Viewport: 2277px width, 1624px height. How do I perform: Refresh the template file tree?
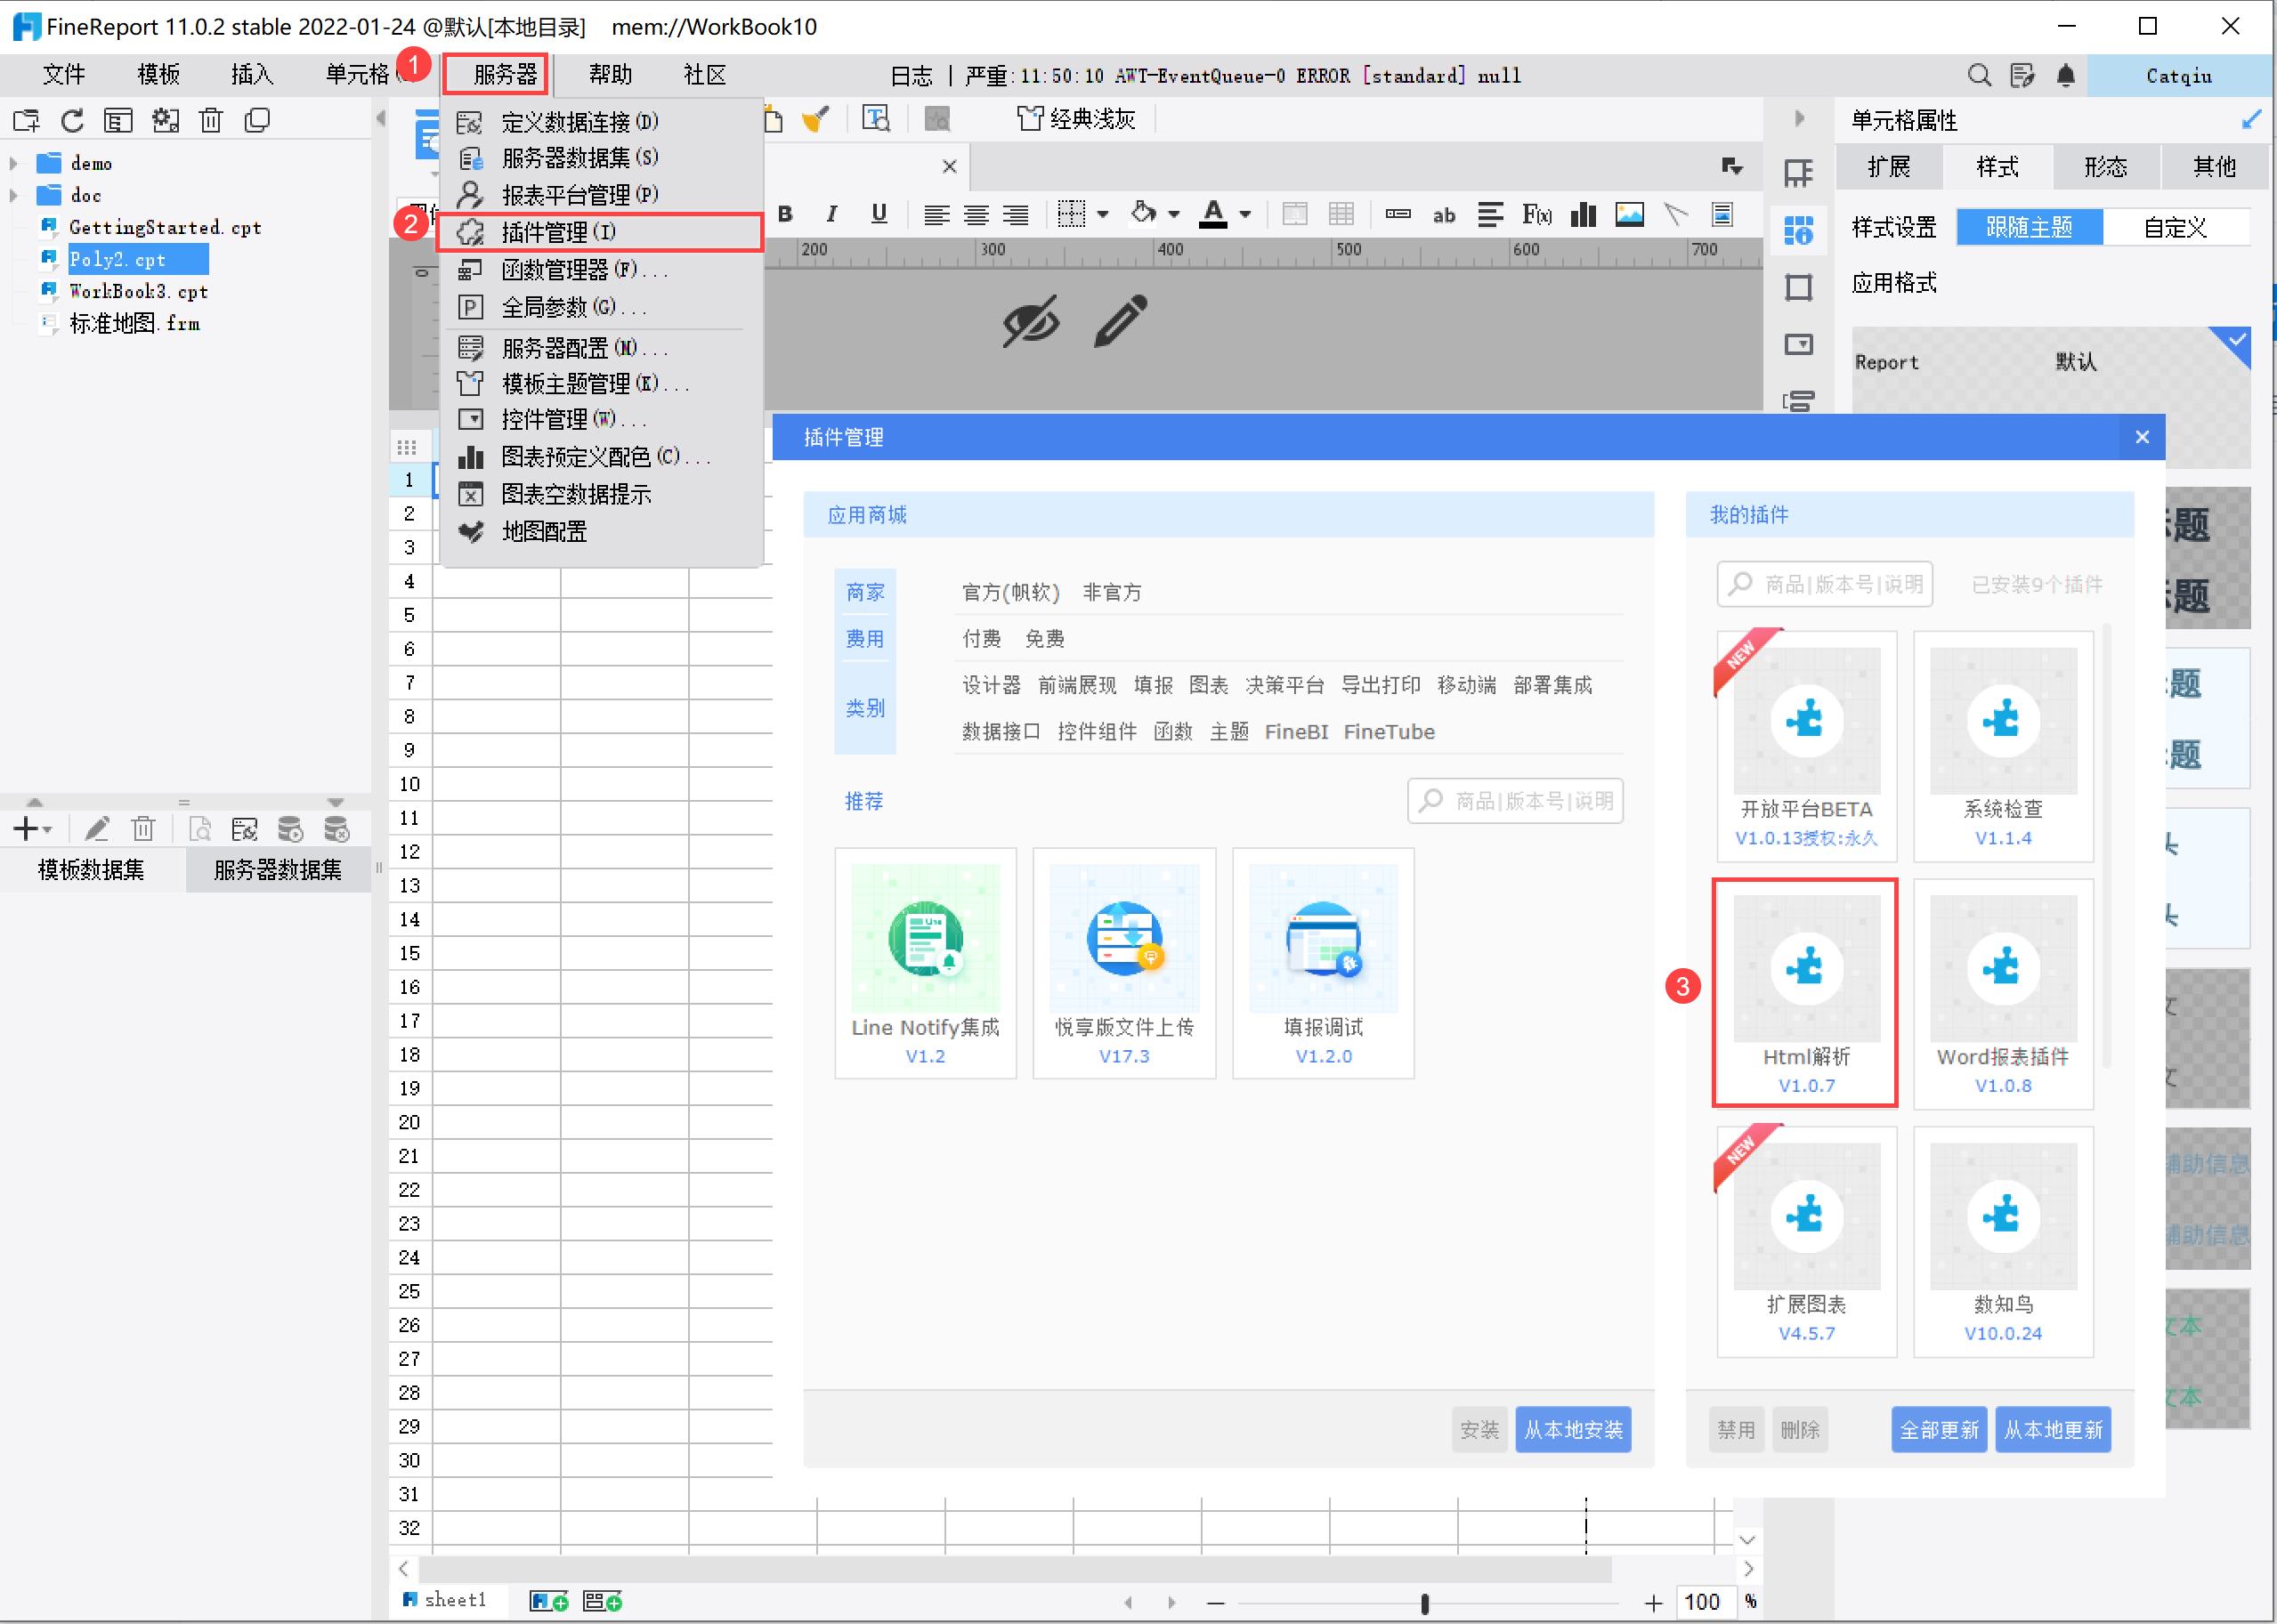point(72,119)
